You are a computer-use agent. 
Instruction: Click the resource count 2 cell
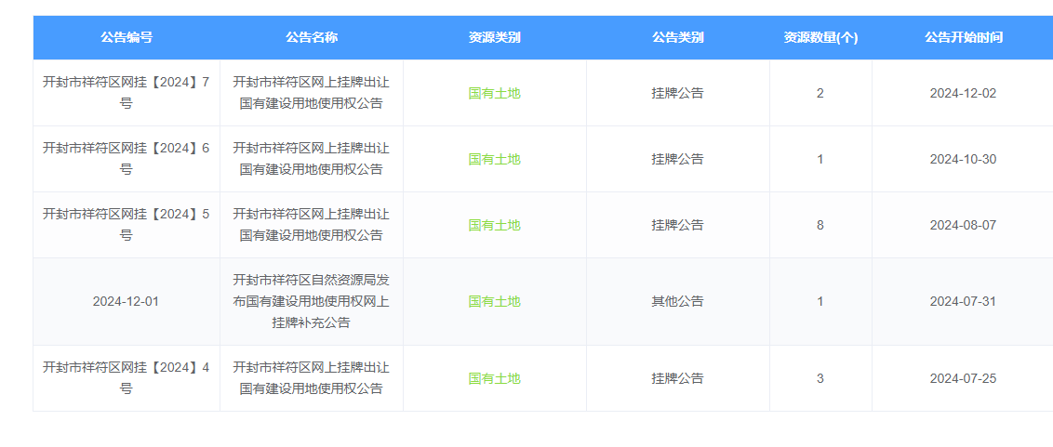coord(820,93)
